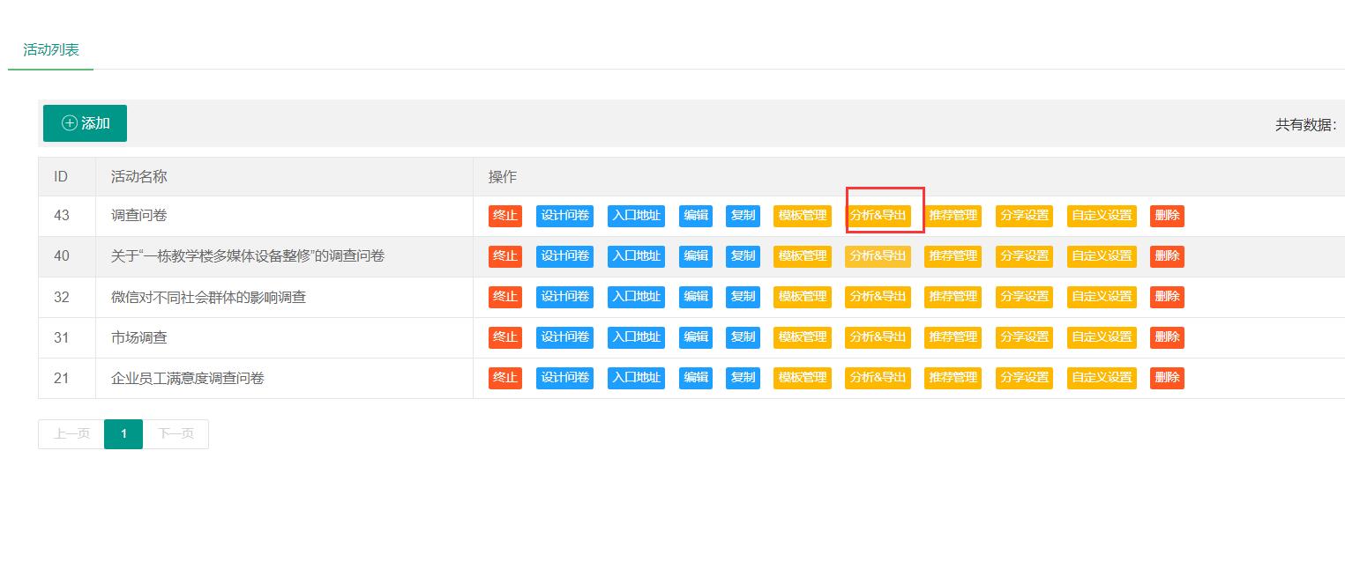Image resolution: width=1345 pixels, height=584 pixels.
Task: Click 设计问卷 on the ID 40 row
Action: [564, 256]
